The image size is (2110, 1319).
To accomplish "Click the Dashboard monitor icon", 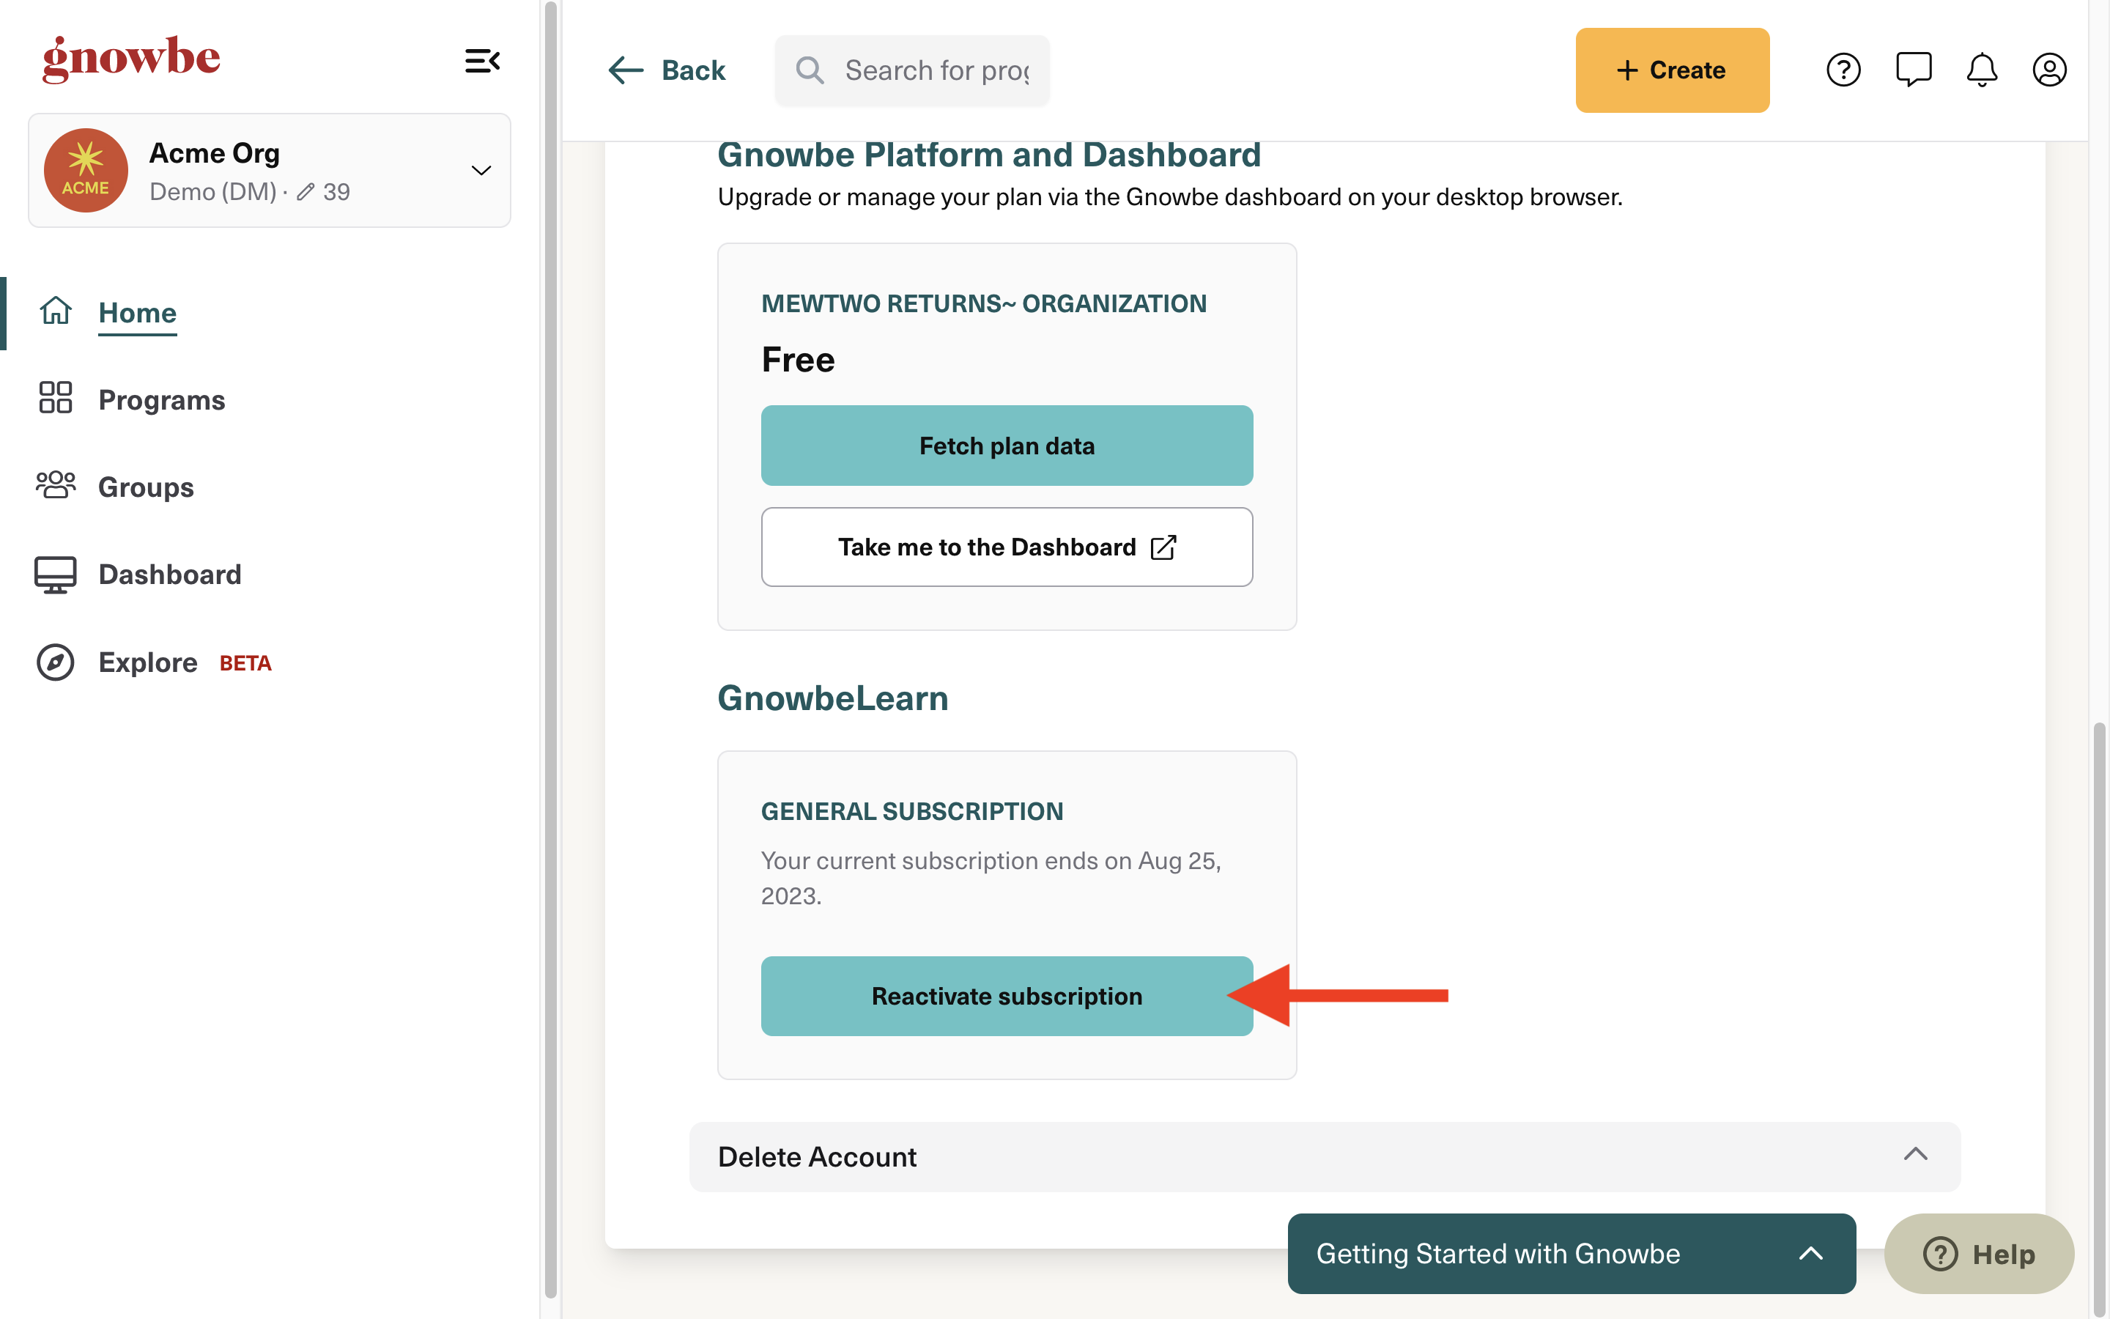I will tap(56, 575).
